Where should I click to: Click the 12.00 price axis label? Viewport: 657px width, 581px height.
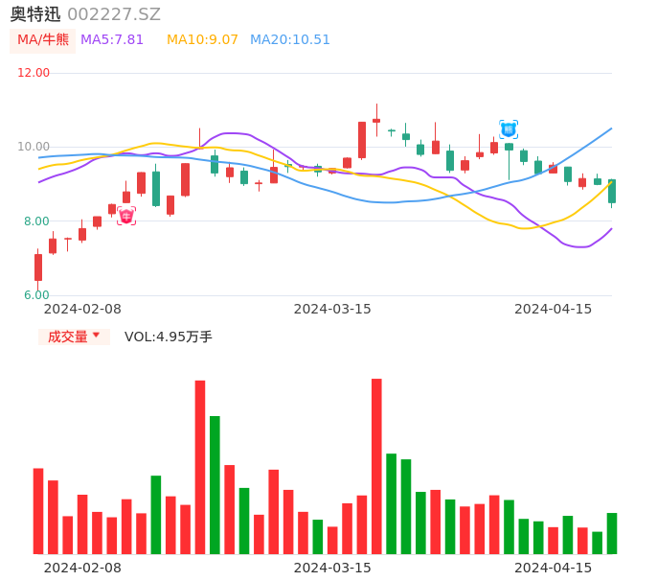point(34,73)
